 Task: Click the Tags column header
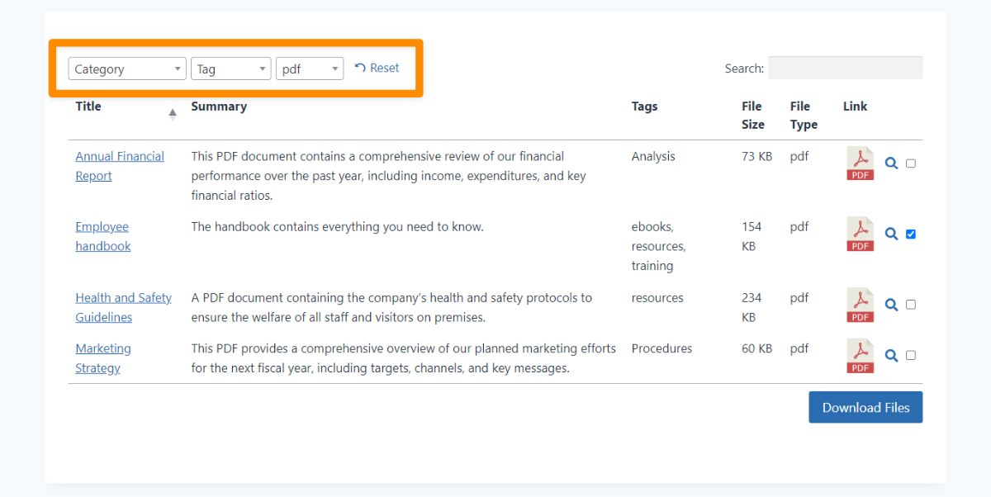click(x=645, y=106)
